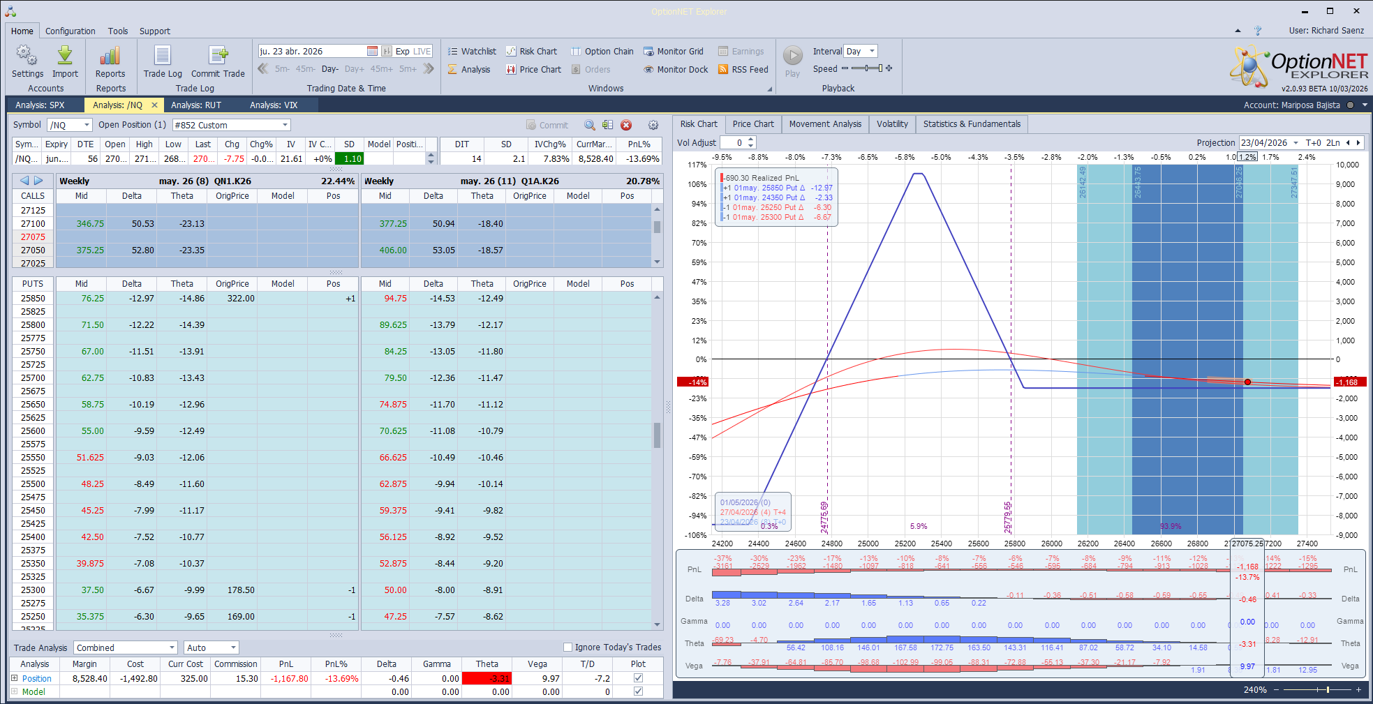Step the date back with Day-
1373x704 pixels.
pos(330,69)
